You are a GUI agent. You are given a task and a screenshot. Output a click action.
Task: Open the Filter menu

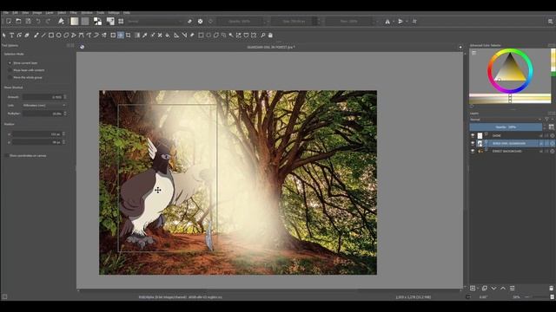click(x=73, y=13)
